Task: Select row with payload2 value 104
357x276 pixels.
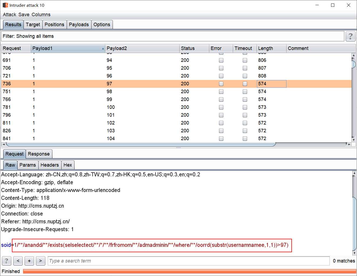Action: tap(176, 139)
